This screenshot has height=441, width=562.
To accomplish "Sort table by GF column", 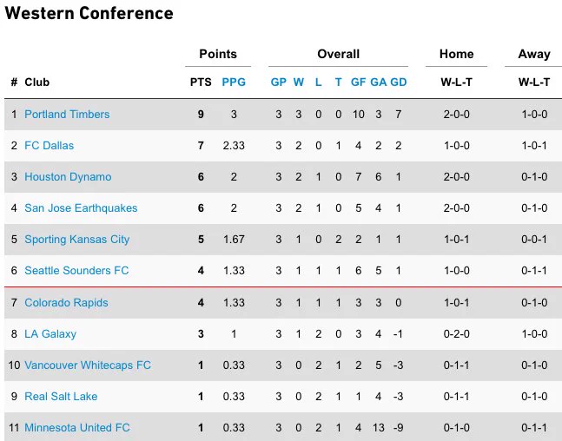I will click(x=358, y=82).
